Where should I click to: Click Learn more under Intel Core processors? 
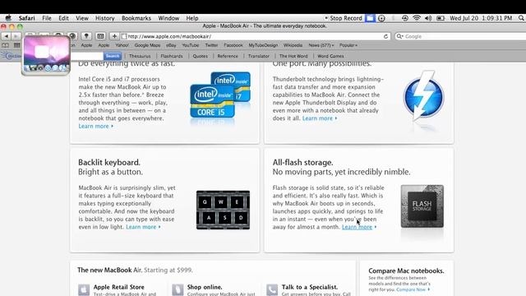(x=95, y=126)
